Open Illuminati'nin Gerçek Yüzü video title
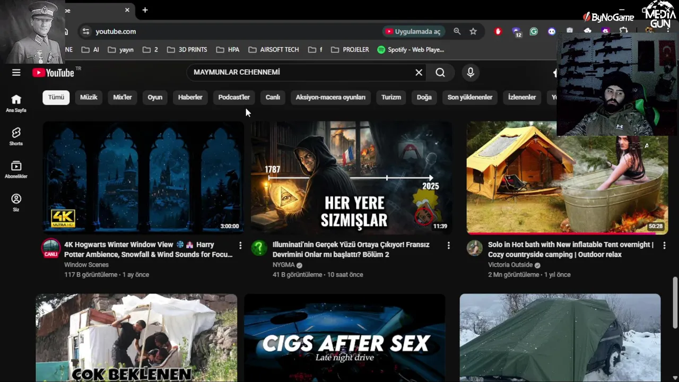Viewport: 679px width, 382px height. click(351, 249)
